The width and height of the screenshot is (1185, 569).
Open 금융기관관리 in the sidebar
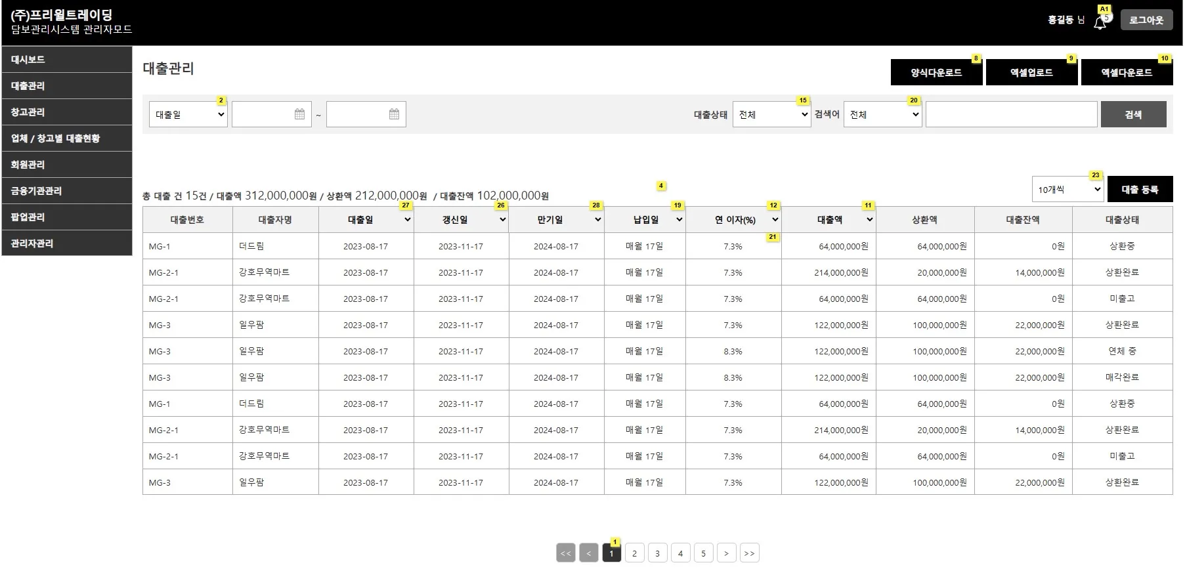[67, 190]
